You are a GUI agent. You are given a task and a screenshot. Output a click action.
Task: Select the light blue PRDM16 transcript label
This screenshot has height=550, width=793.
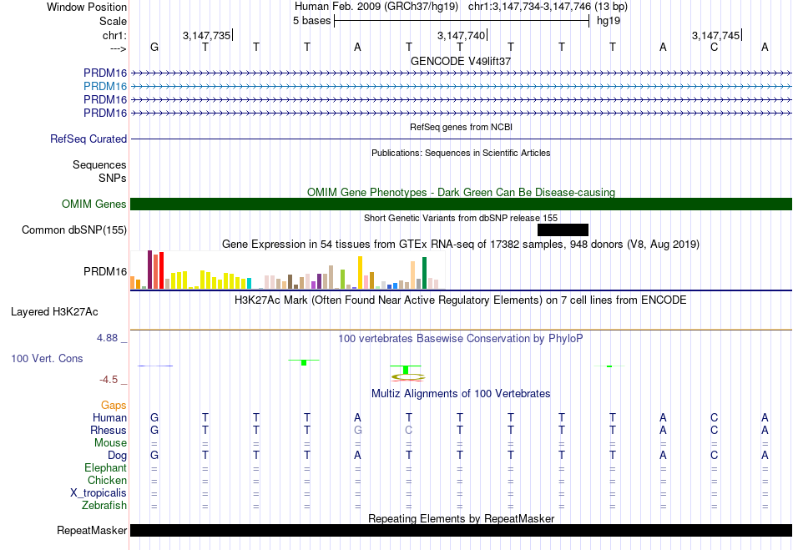pos(105,87)
